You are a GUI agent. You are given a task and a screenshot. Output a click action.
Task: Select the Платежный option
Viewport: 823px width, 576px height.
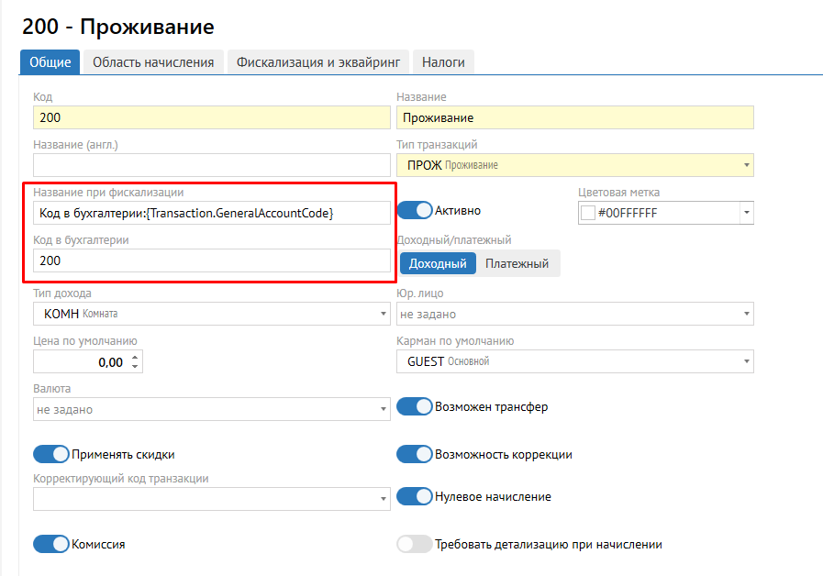tap(517, 264)
